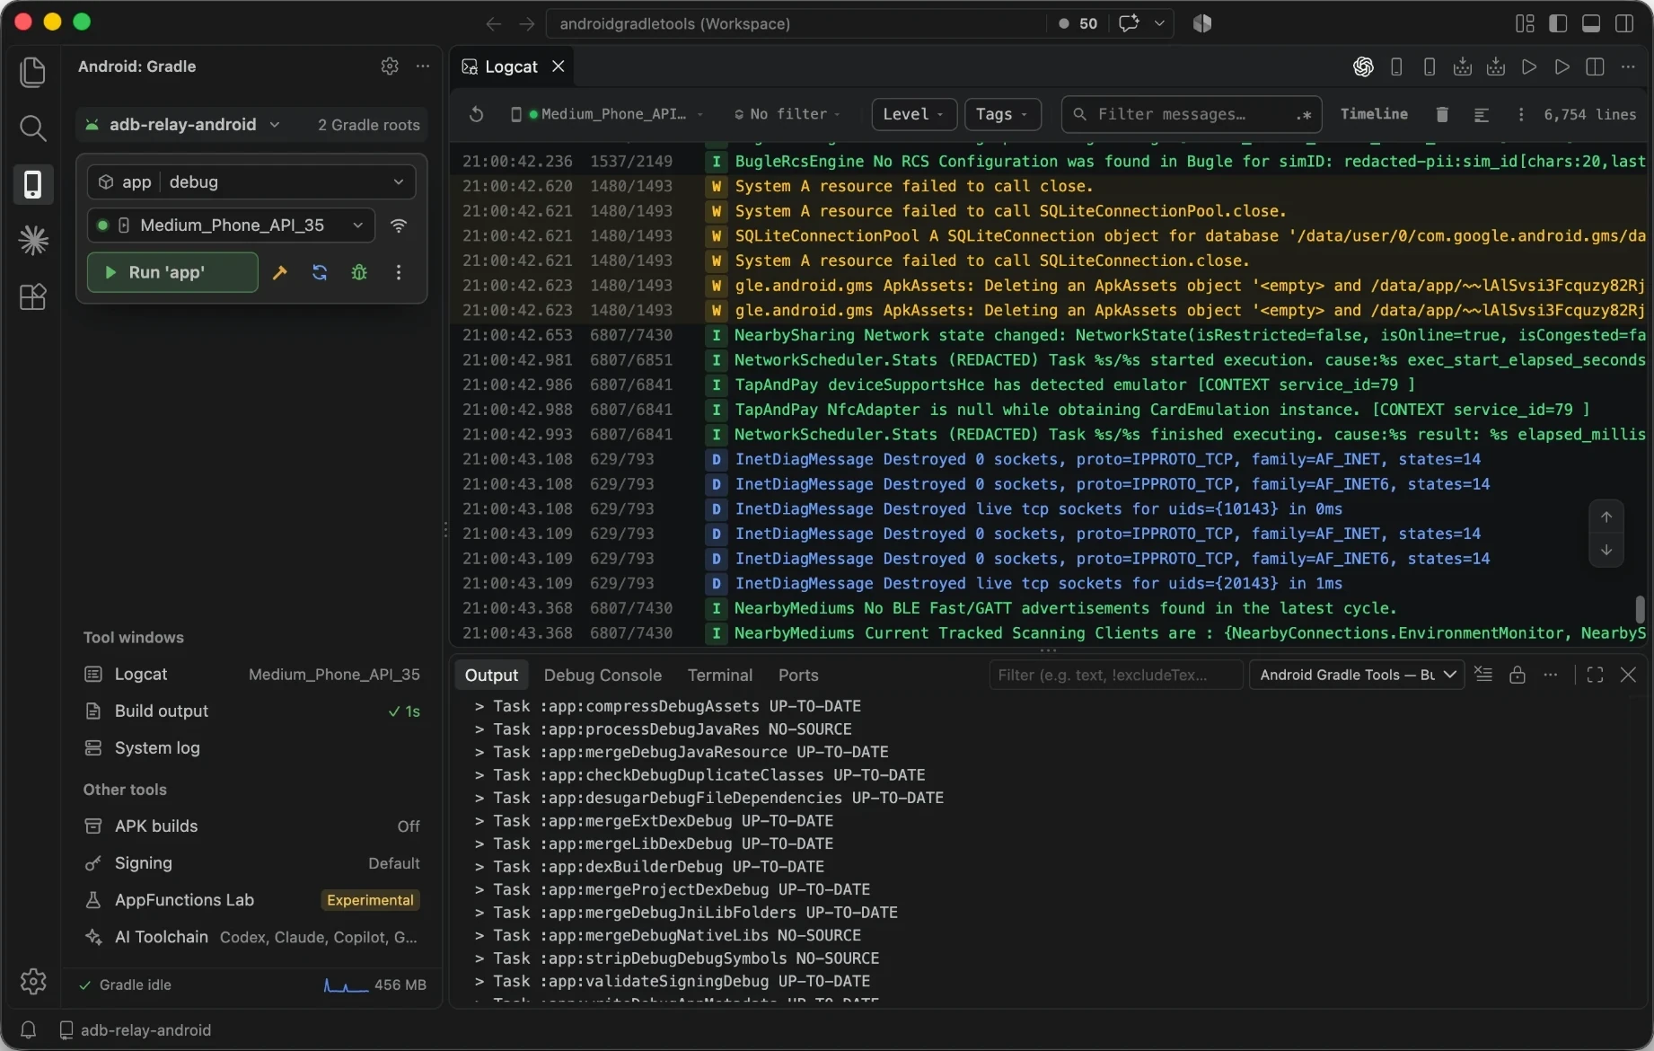This screenshot has height=1051, width=1654.
Task: Open the Extensions view in activity bar
Action: (33, 296)
